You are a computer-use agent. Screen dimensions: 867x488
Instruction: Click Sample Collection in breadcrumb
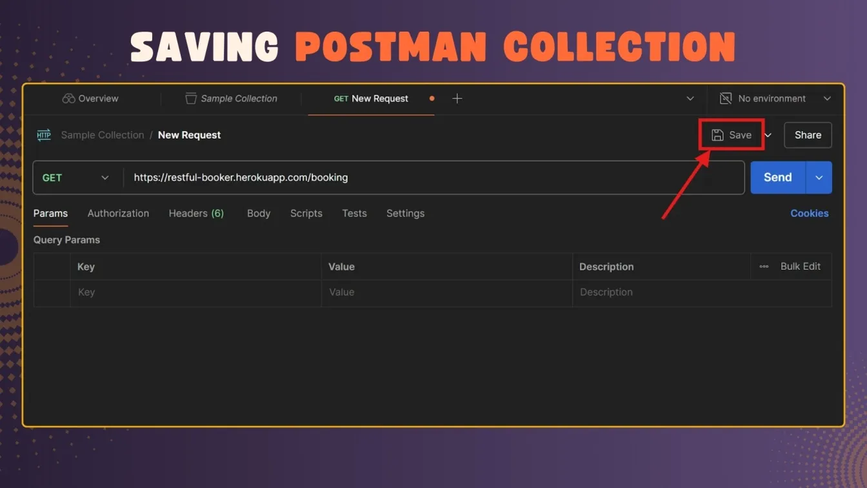point(103,135)
